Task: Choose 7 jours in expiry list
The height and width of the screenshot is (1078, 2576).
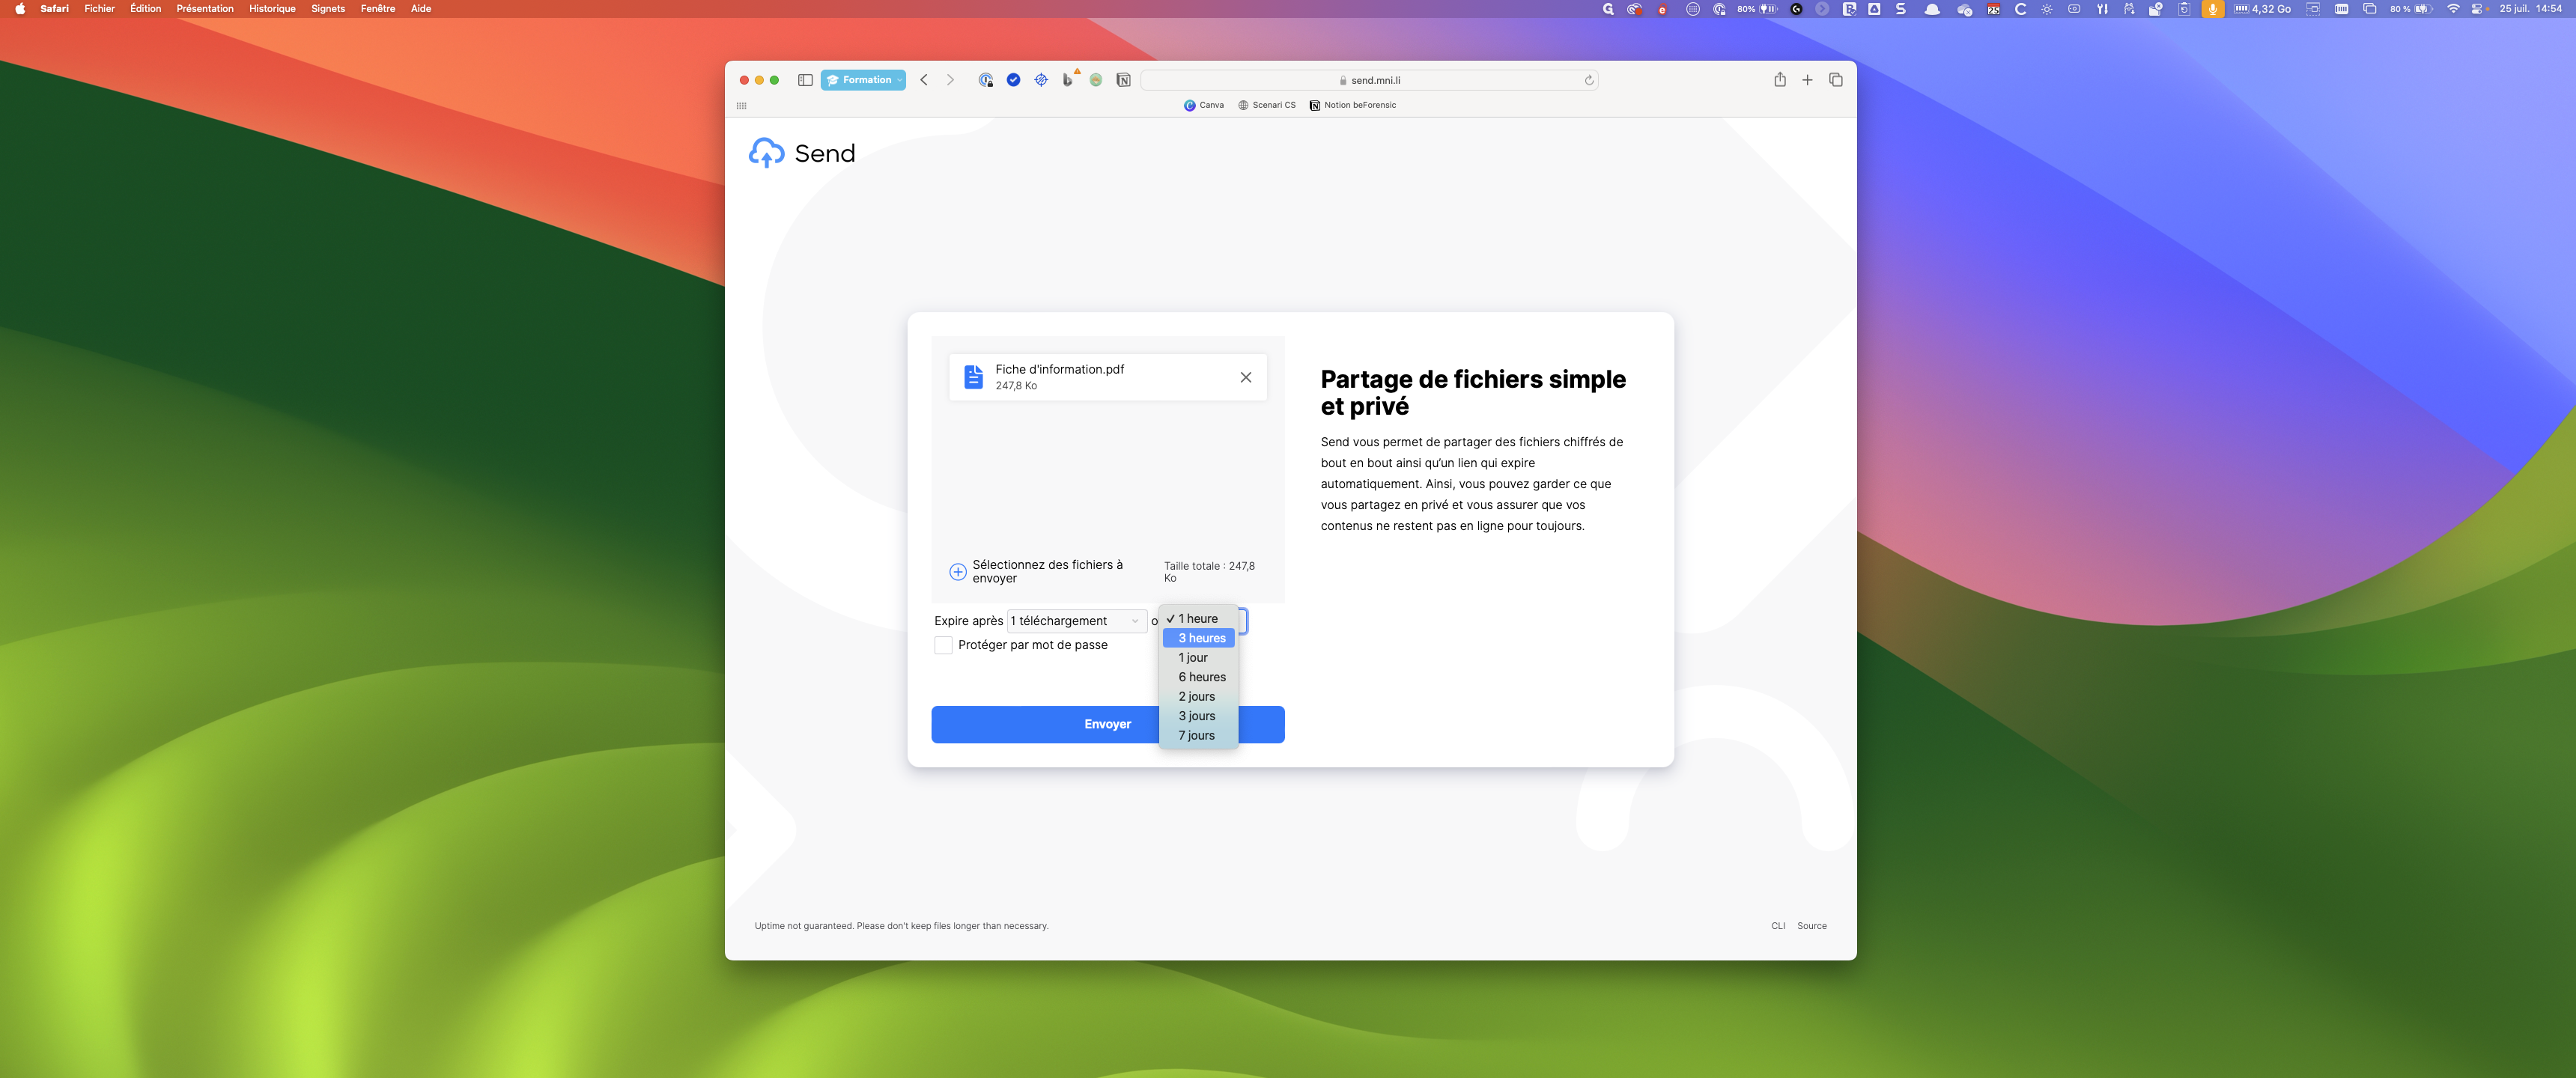Action: [1198, 736]
